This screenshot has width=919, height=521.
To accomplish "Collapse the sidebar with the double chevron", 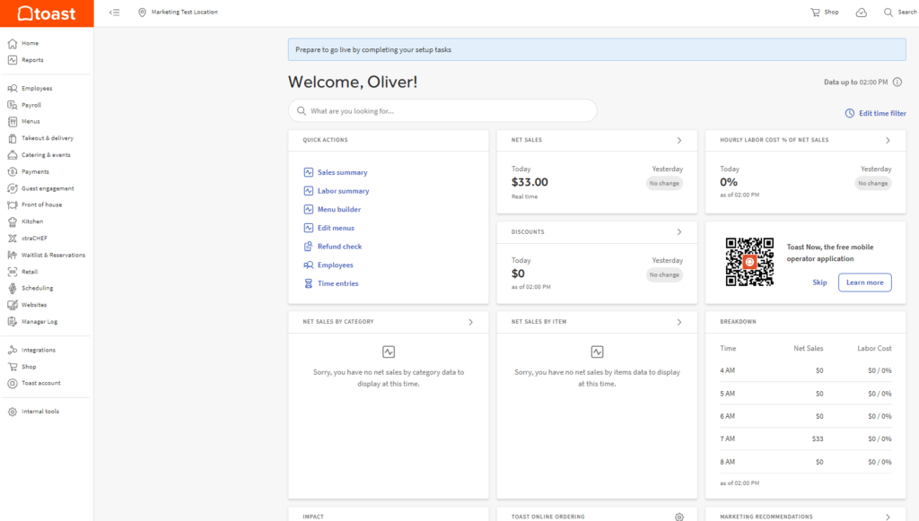I will click(114, 13).
